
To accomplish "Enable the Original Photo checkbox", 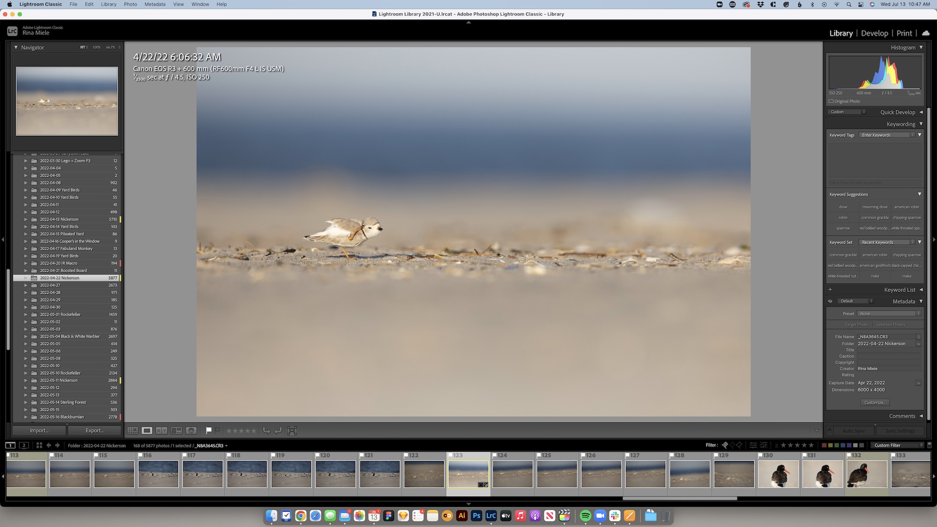I will click(831, 101).
